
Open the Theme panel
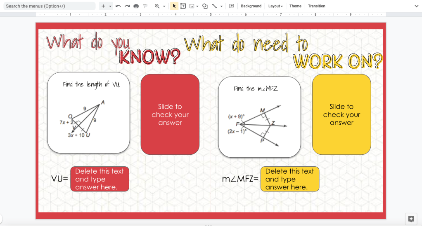(295, 6)
